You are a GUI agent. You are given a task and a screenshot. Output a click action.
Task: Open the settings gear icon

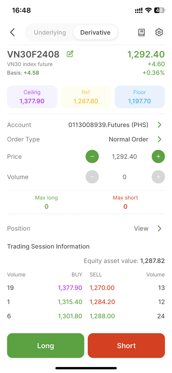(x=159, y=32)
